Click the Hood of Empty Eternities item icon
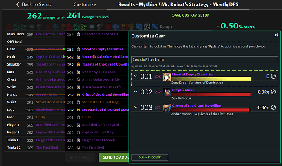Image resolution: width=282 pixels, height=166 pixels. (167, 76)
